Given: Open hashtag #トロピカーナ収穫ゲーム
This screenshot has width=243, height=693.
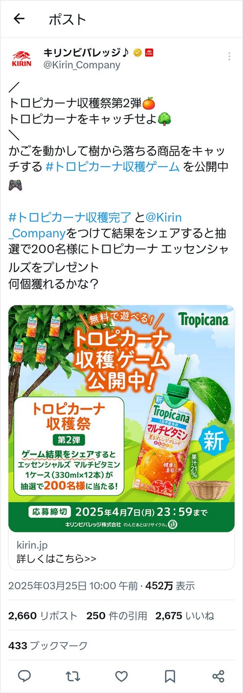Looking at the screenshot, I should click(x=113, y=167).
